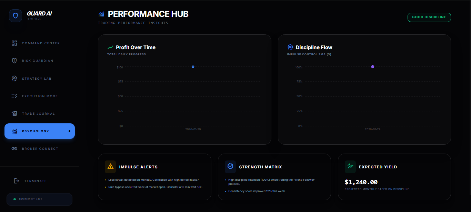Click the Strategy Lab target icon

[14, 78]
